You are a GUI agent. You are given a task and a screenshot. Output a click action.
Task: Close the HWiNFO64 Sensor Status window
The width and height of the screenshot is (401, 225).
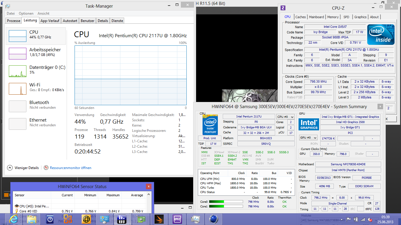[149, 186]
